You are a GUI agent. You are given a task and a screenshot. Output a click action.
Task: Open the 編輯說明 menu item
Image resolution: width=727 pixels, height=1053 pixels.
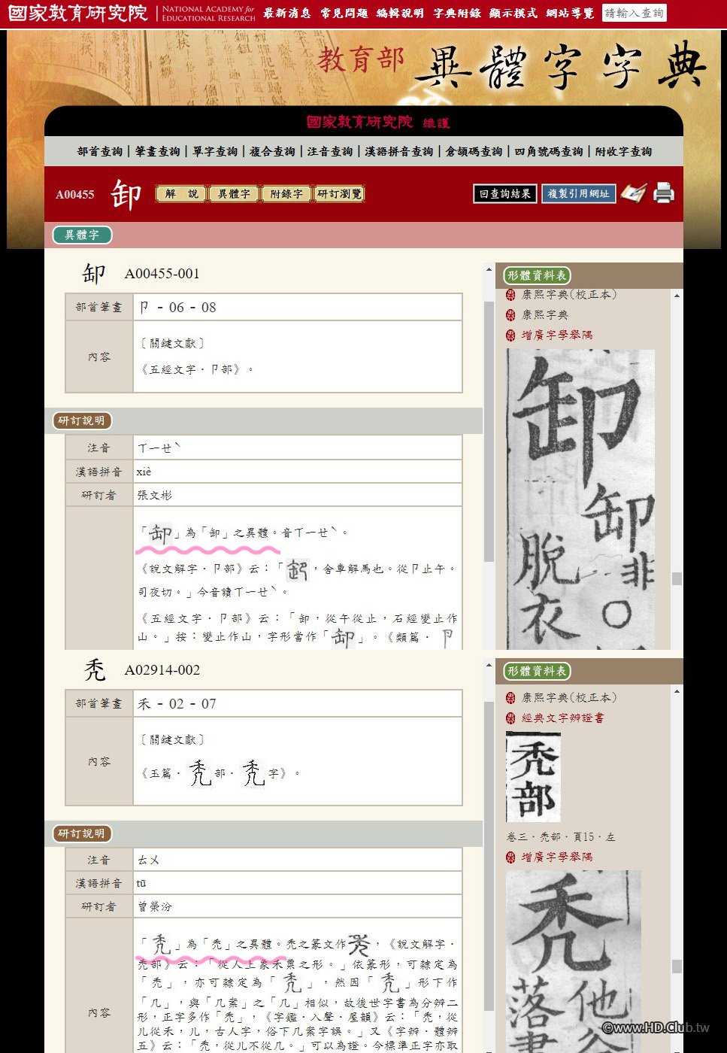click(x=400, y=14)
